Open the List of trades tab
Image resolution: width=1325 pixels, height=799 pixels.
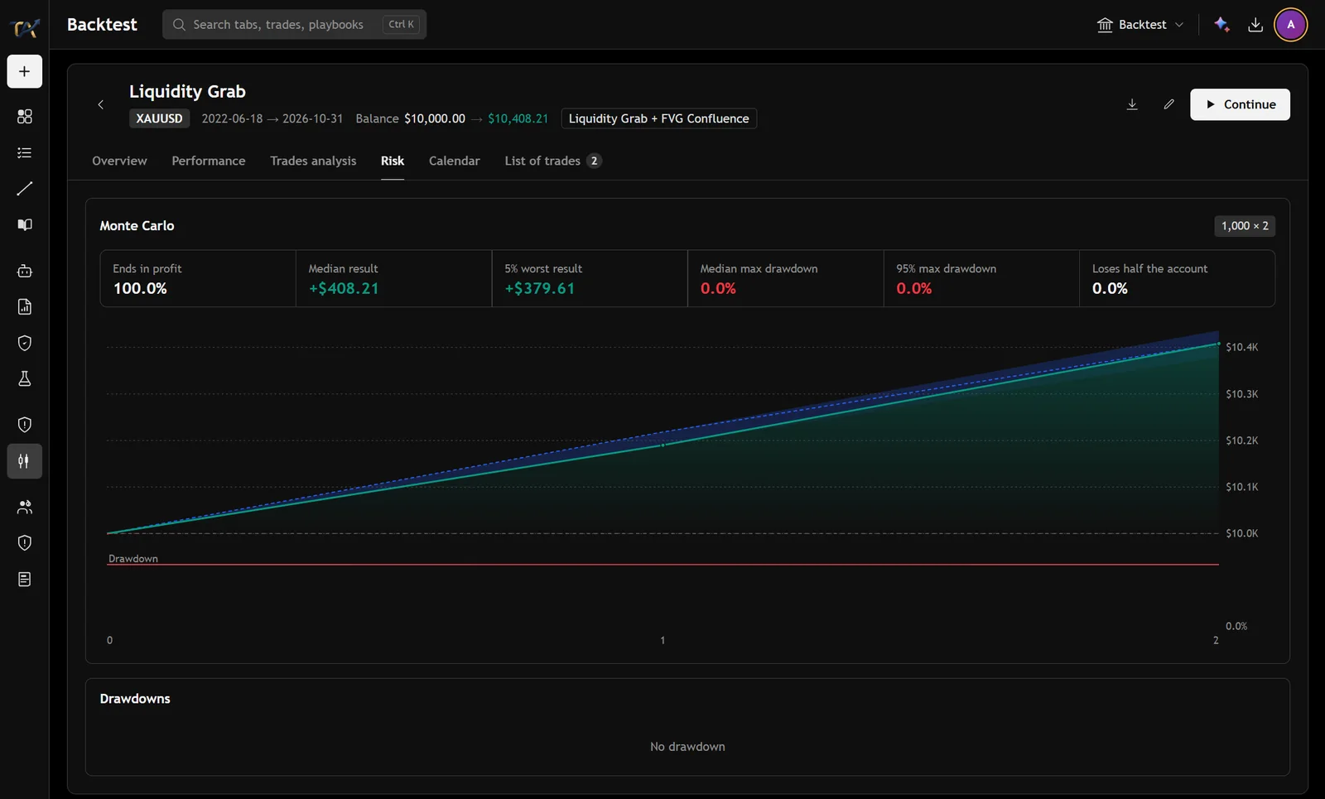click(552, 161)
